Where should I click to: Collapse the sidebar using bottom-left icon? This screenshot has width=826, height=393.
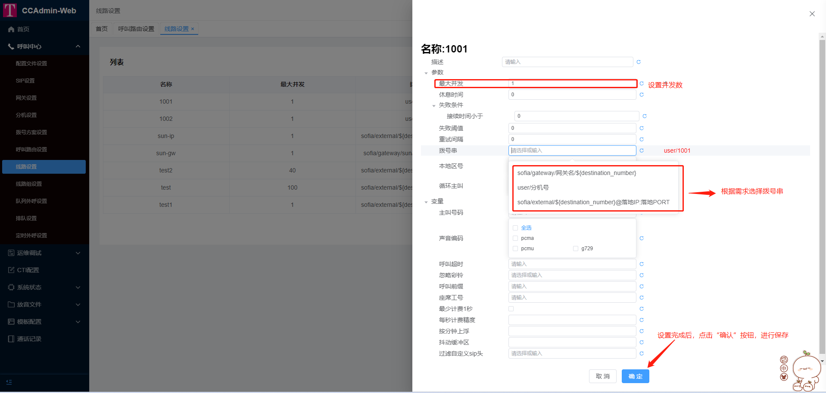point(9,382)
